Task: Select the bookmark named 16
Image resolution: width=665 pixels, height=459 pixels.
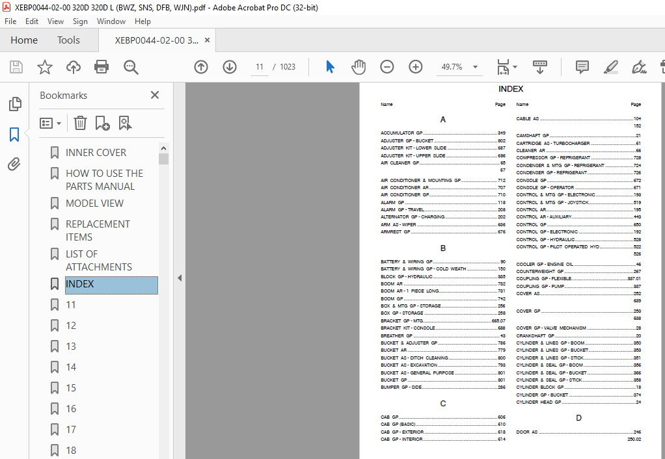Action: tap(71, 408)
